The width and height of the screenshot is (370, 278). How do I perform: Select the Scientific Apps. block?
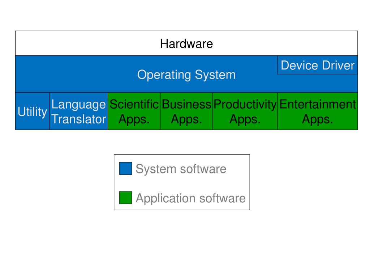click(134, 111)
